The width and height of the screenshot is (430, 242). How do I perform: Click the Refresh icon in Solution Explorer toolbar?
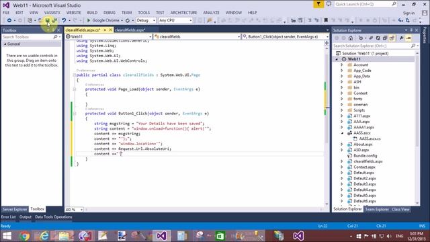[x=378, y=38]
